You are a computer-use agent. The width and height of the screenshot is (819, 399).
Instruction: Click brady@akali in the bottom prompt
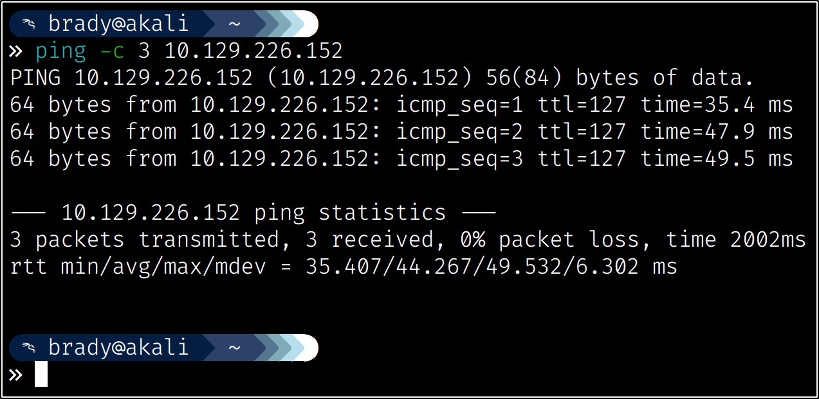point(118,348)
